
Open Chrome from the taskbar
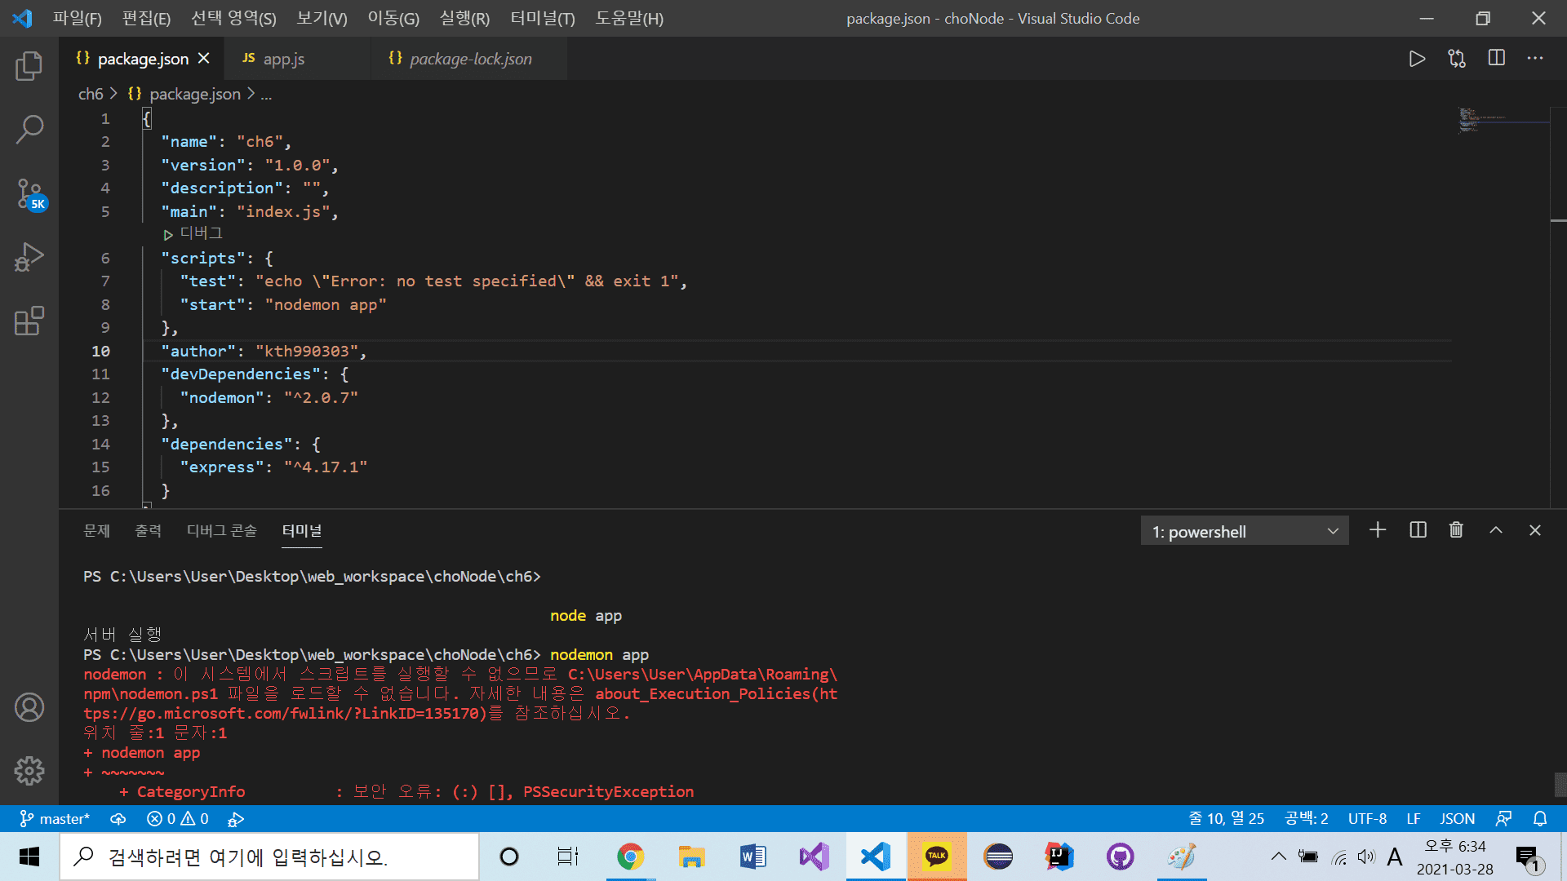coord(630,857)
